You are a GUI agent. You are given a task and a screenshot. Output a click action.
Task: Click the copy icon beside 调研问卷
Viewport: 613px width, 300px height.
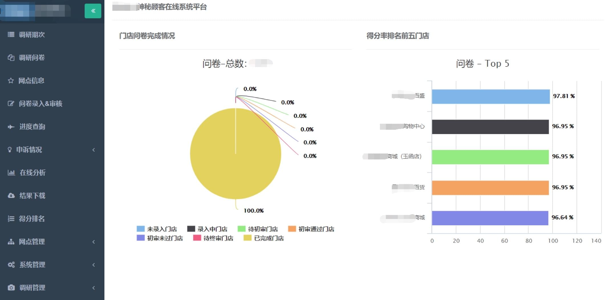pos(11,58)
